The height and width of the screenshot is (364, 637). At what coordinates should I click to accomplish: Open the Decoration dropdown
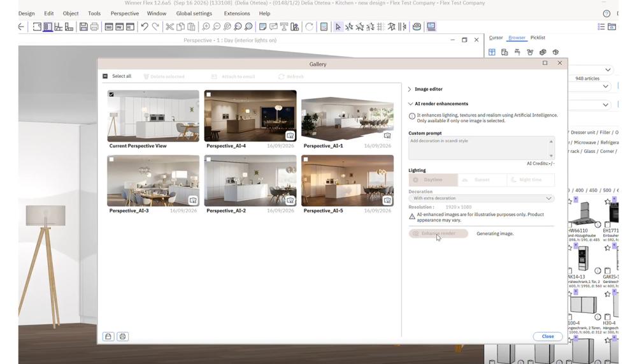[x=482, y=198]
